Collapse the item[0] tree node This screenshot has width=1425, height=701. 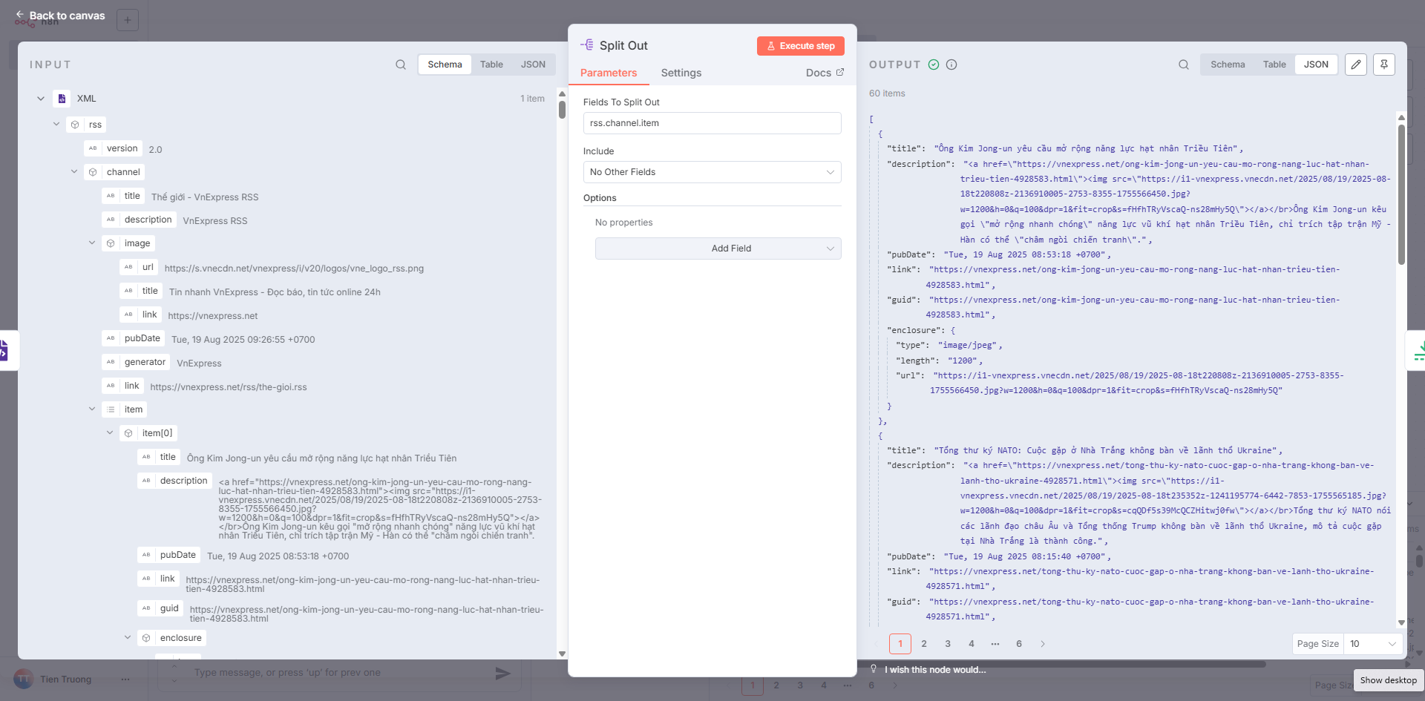click(x=110, y=432)
